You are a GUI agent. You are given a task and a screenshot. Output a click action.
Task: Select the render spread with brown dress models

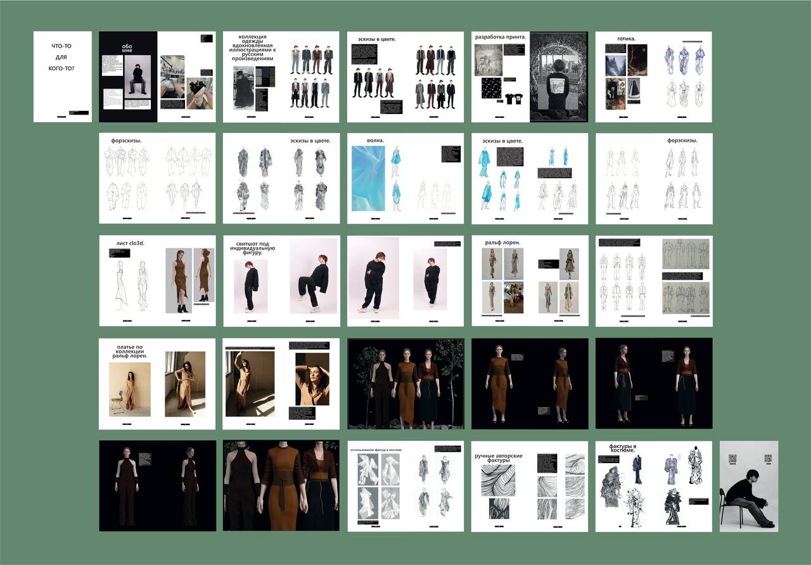pyautogui.click(x=530, y=384)
